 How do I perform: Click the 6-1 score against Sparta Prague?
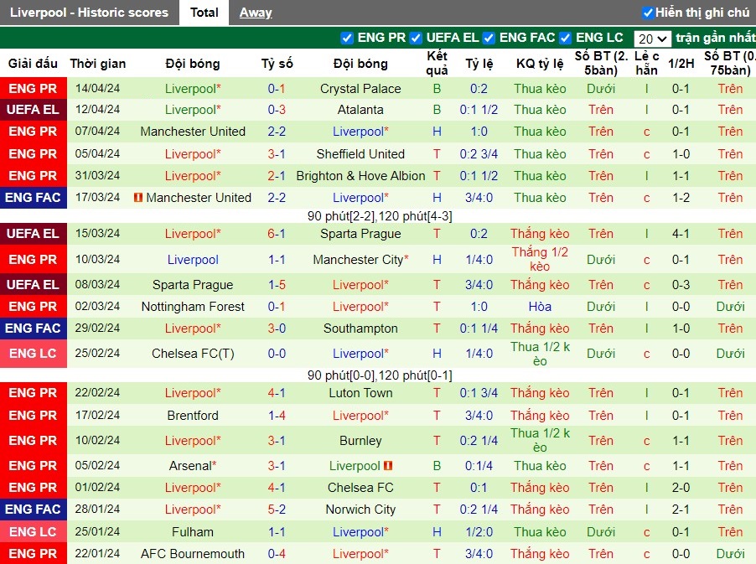(277, 234)
